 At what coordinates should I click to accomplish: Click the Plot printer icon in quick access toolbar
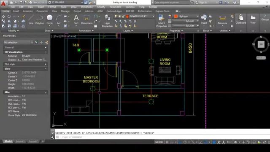click(31, 3)
